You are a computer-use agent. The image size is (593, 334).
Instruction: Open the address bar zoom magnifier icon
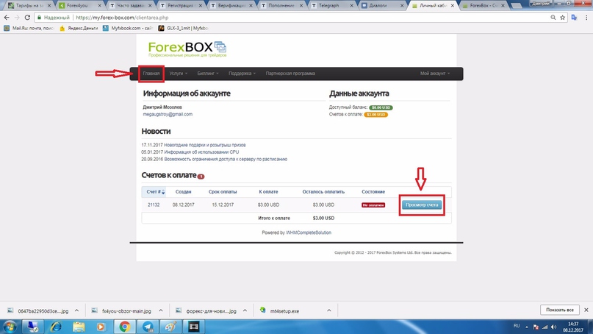(553, 18)
